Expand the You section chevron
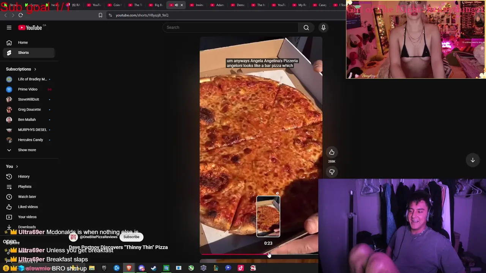 click(x=17, y=166)
